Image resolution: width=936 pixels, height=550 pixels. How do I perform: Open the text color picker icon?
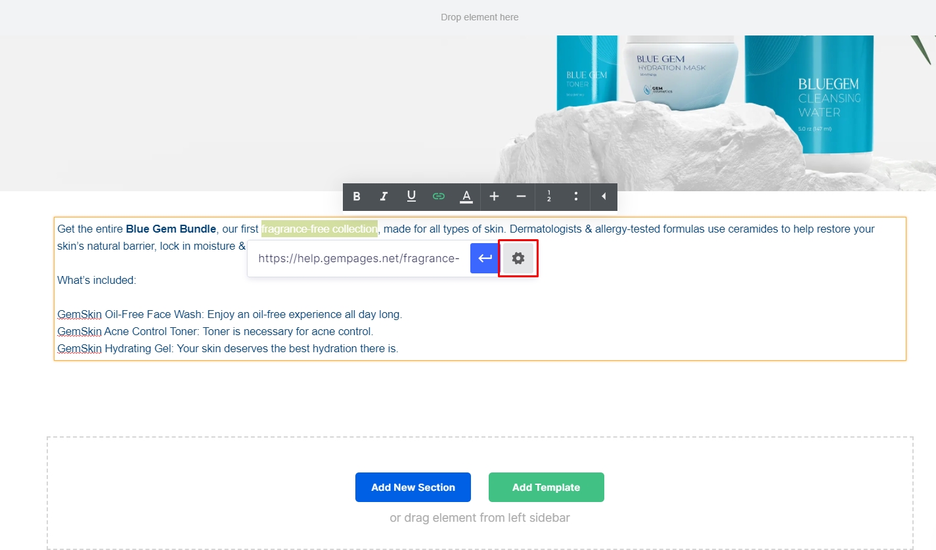click(x=466, y=196)
